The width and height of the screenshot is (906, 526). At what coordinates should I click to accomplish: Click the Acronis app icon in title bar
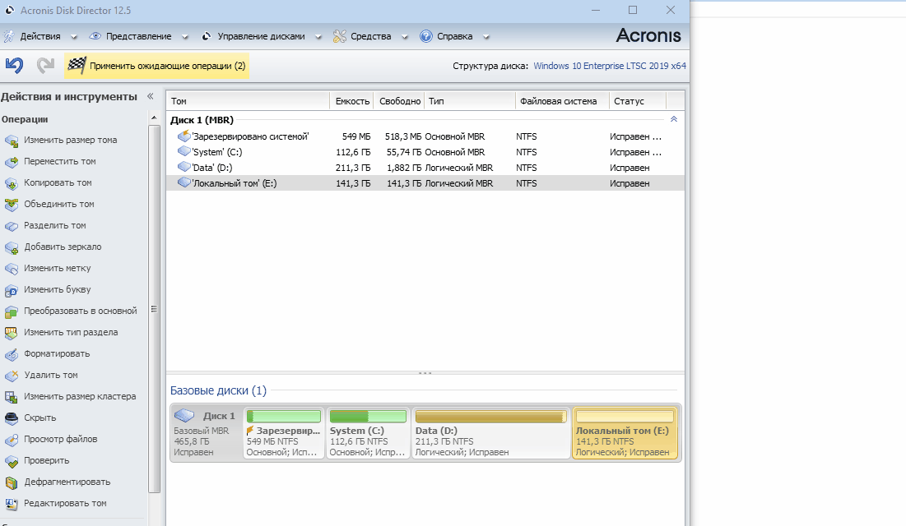(9, 10)
